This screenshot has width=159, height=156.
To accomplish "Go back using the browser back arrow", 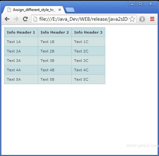I will pyautogui.click(x=7, y=19).
